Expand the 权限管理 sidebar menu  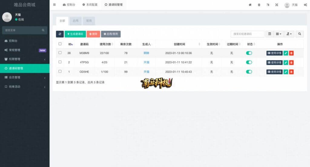(25, 59)
